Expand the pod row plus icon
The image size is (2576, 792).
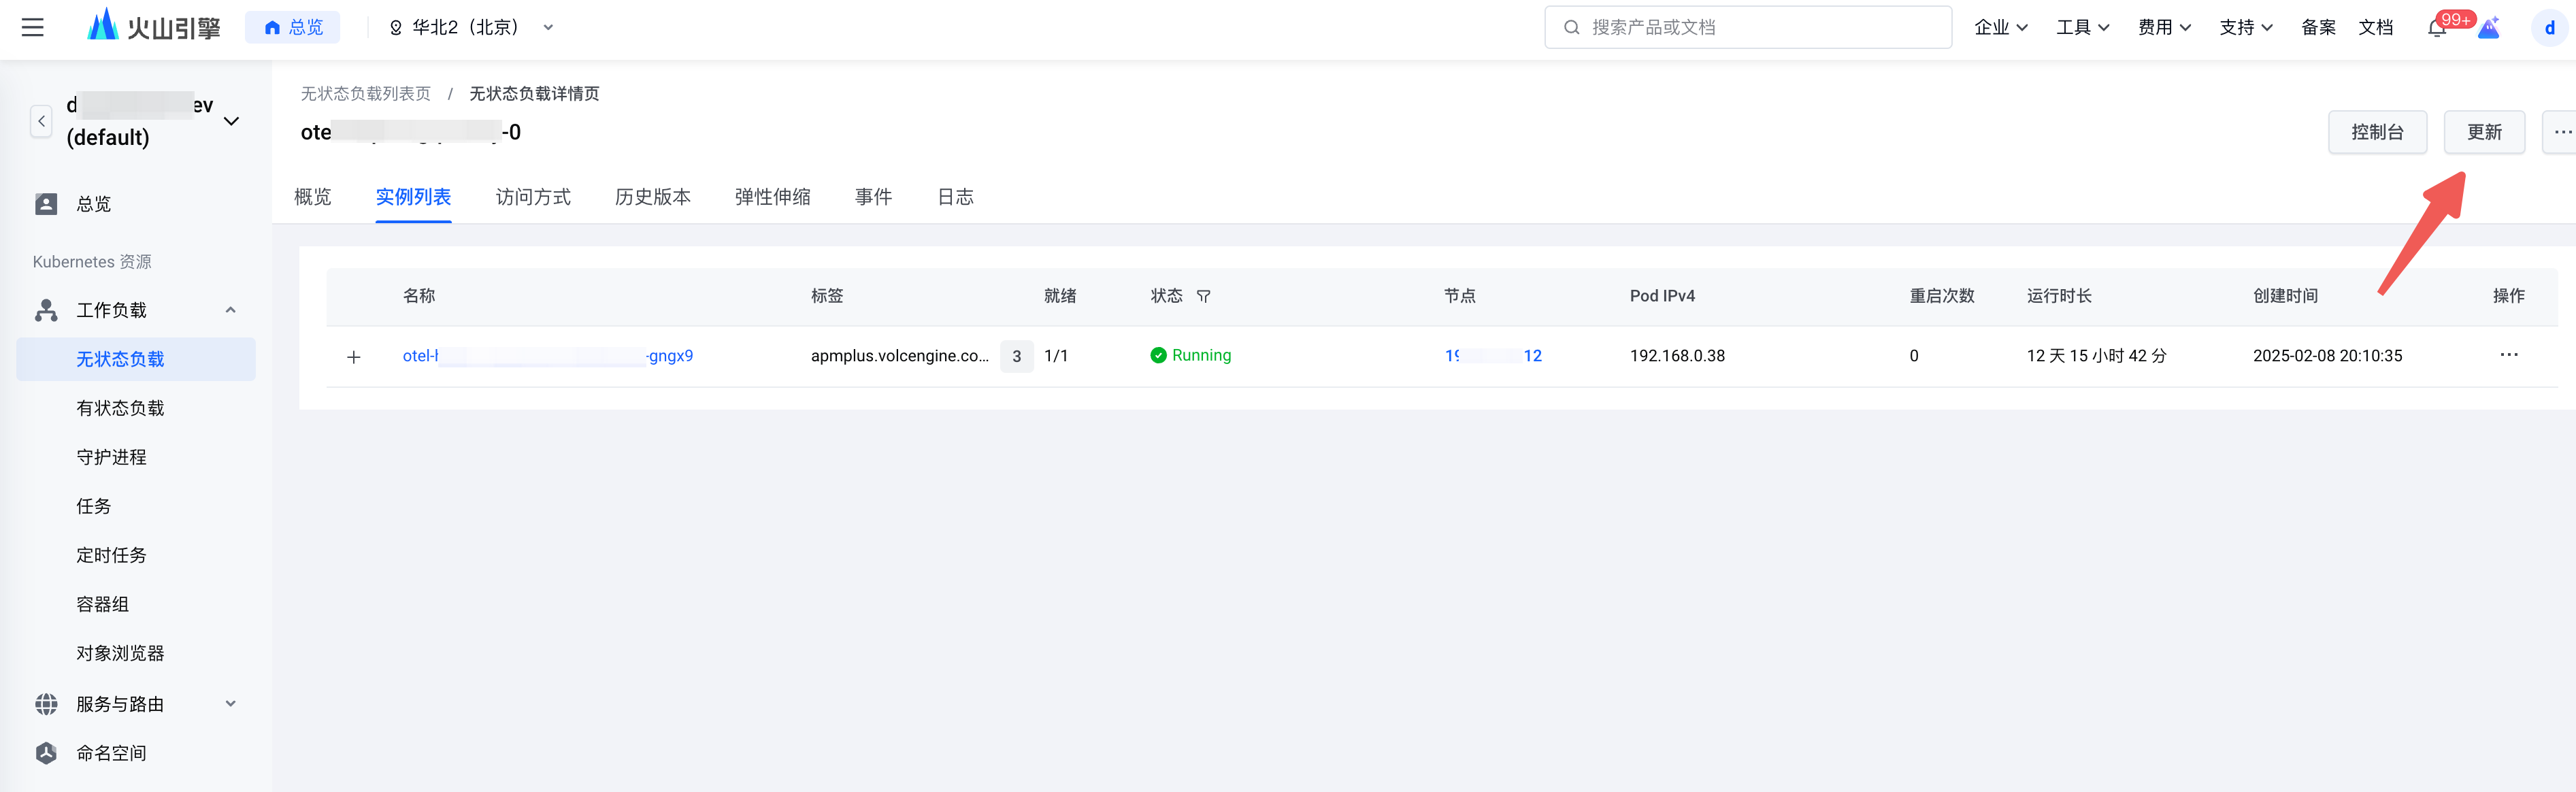coord(353,357)
